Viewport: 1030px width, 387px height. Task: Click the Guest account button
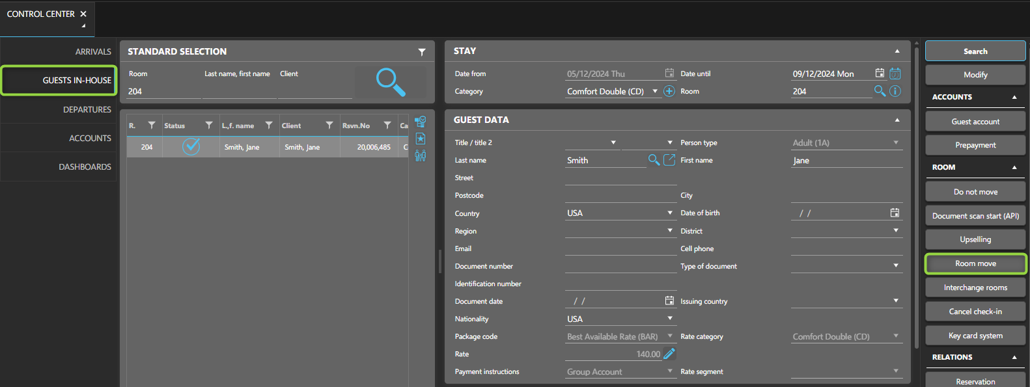pos(975,122)
